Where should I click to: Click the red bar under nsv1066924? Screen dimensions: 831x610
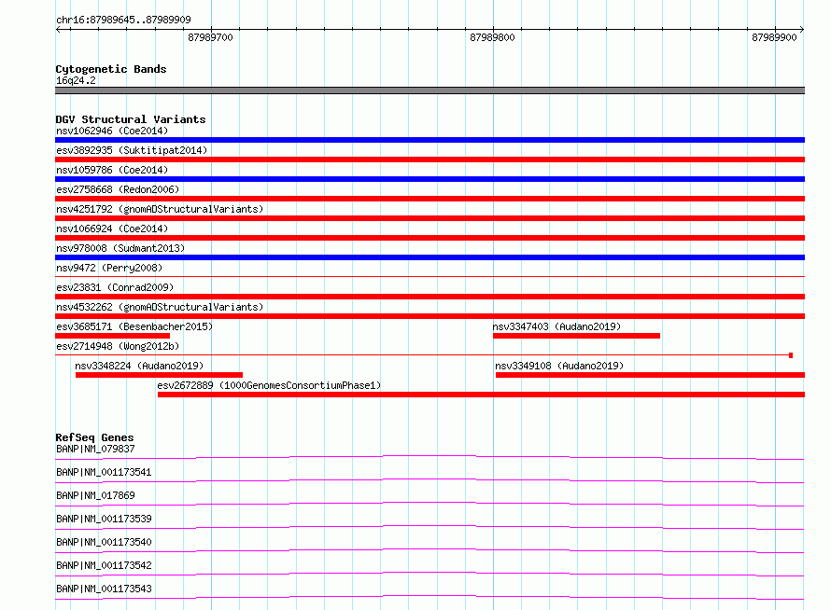point(430,238)
